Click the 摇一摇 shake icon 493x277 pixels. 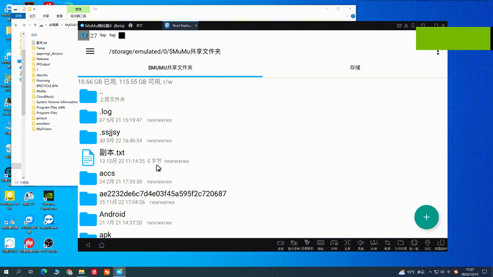tap(414, 245)
